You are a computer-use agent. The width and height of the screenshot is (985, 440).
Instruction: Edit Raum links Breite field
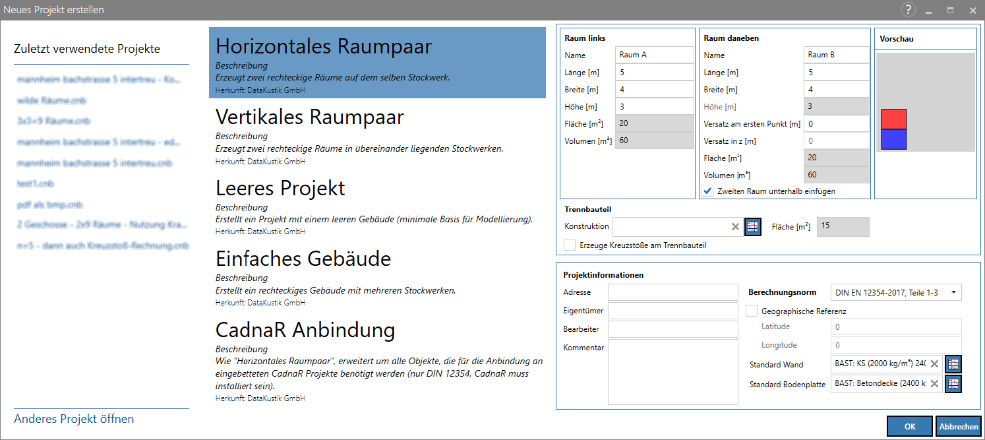(655, 89)
